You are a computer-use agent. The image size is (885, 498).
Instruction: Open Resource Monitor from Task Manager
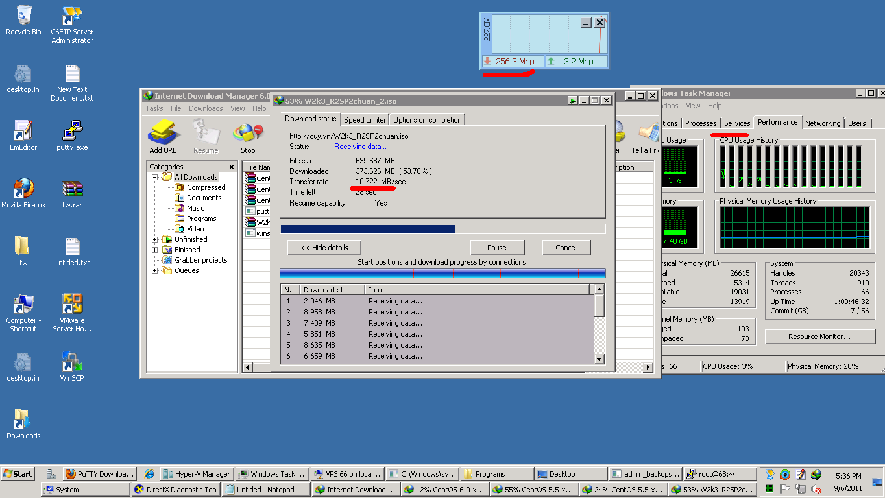pos(819,337)
